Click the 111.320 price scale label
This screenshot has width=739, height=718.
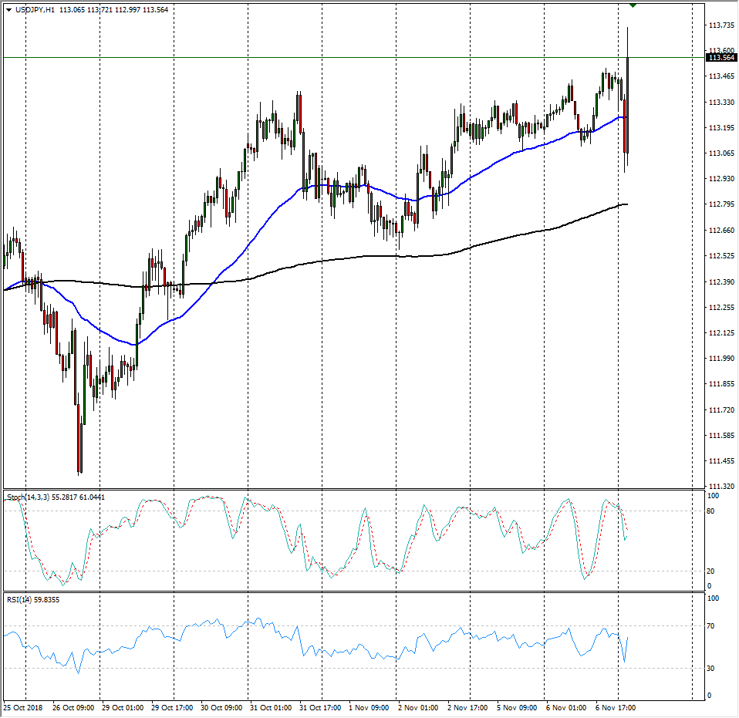tap(720, 487)
